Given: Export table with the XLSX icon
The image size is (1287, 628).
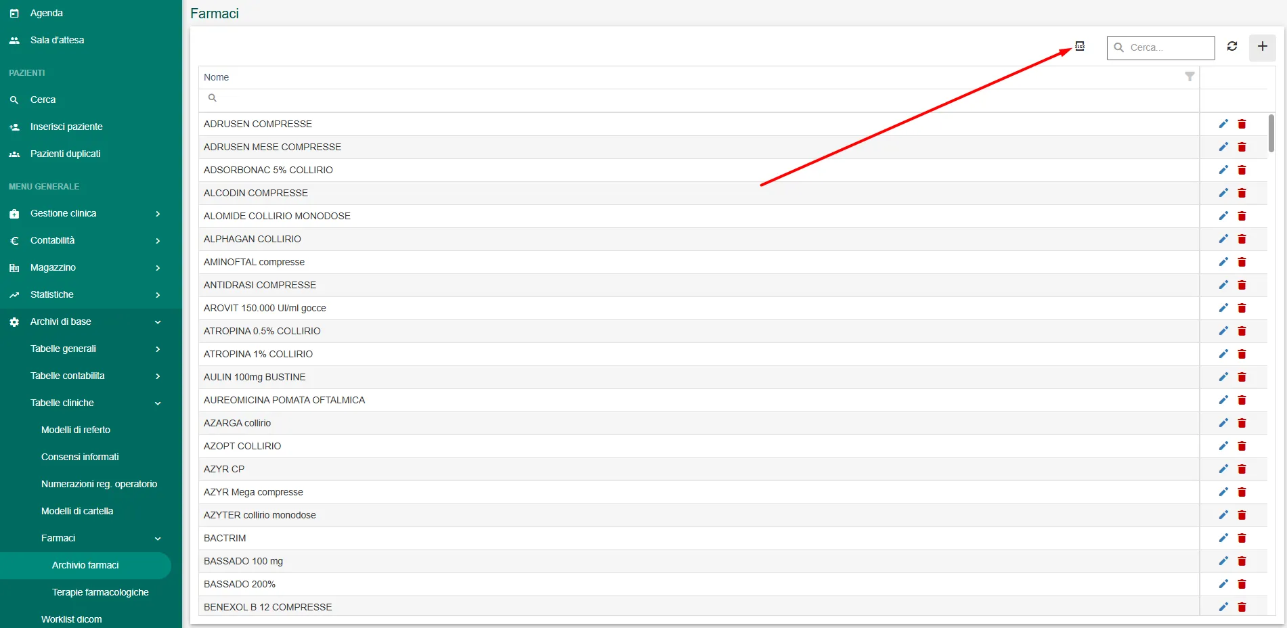Looking at the screenshot, I should (1080, 47).
